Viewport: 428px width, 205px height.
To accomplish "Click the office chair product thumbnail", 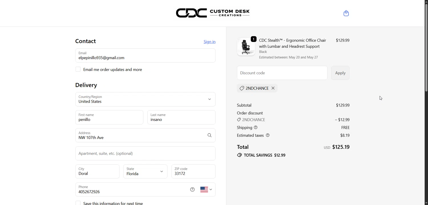I will (x=246, y=47).
